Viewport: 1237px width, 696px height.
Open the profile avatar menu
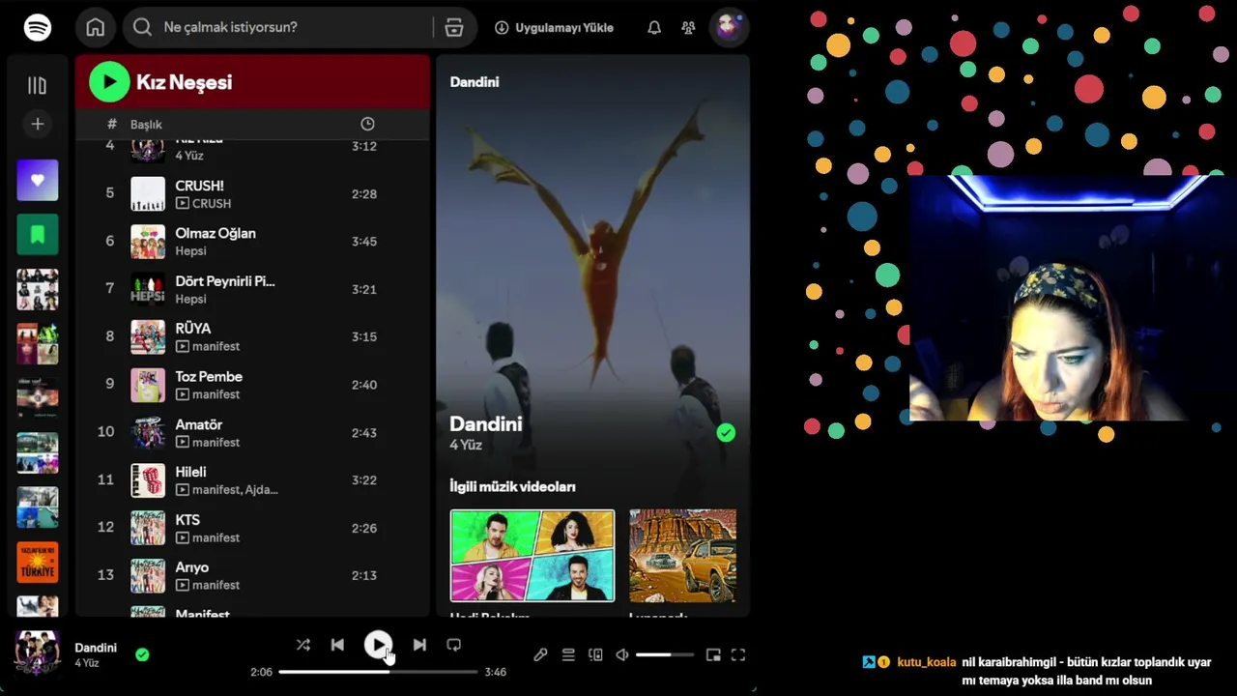728,27
